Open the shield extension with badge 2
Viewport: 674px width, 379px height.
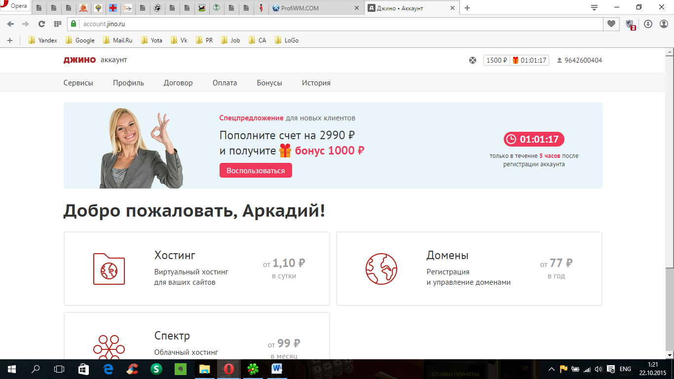[630, 24]
